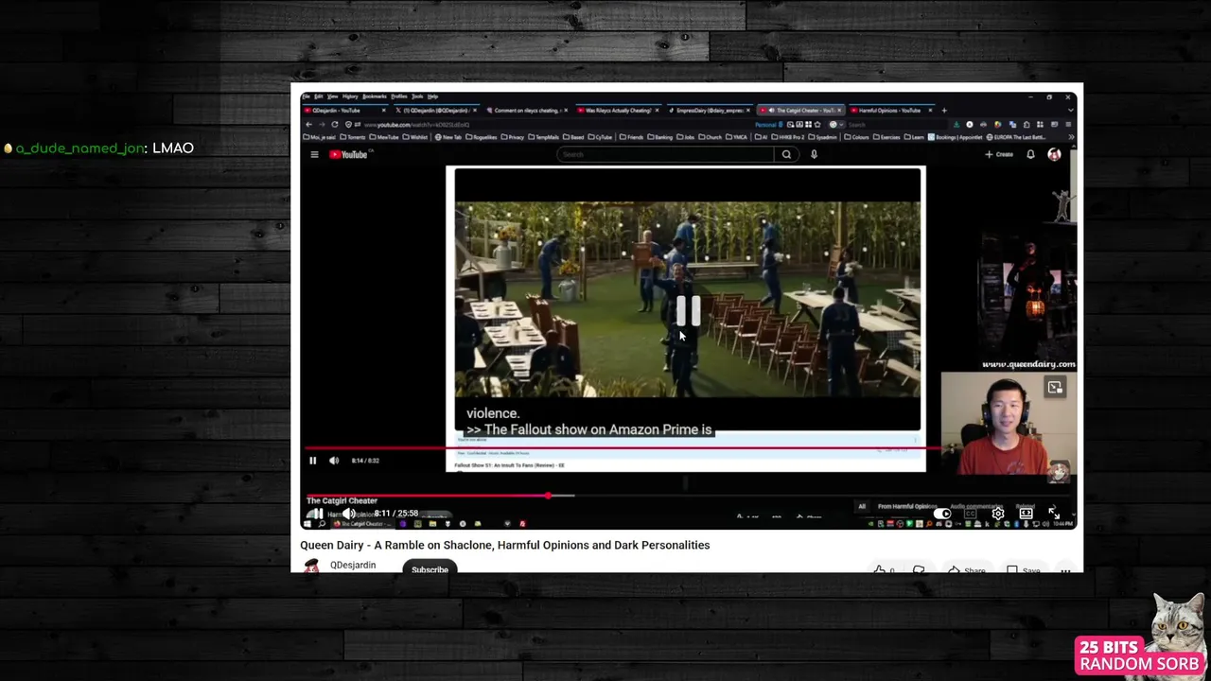Toggle YouTube autoplay switch
The height and width of the screenshot is (681, 1211).
(942, 514)
